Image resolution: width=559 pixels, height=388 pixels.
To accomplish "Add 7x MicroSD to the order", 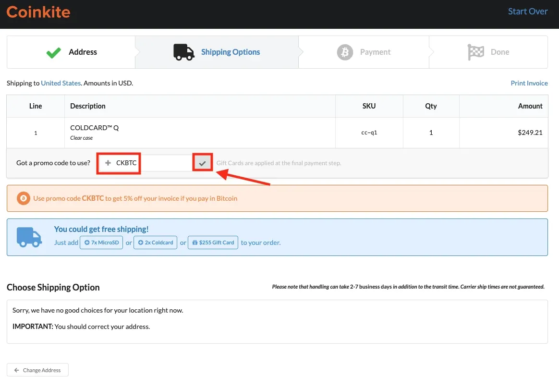I will [101, 242].
